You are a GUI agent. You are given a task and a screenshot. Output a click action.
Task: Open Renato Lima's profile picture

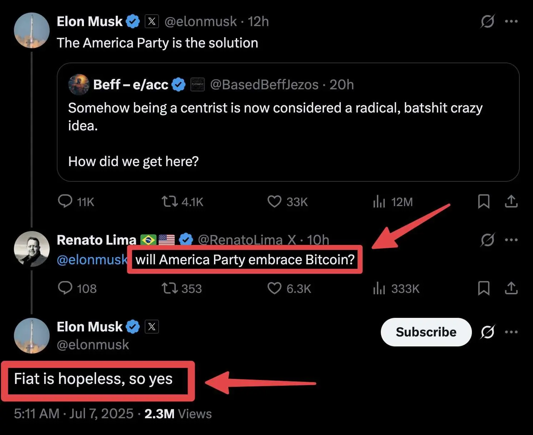tap(32, 249)
